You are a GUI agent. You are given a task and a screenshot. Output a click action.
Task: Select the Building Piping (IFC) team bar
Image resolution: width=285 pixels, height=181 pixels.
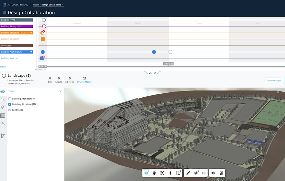(17, 26)
